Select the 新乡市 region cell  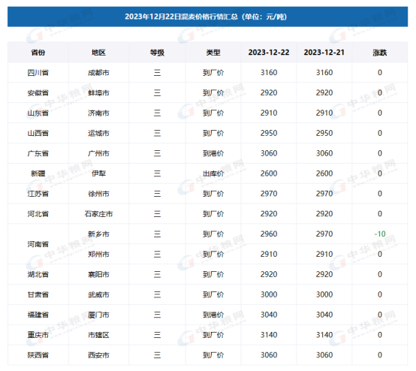[98, 234]
